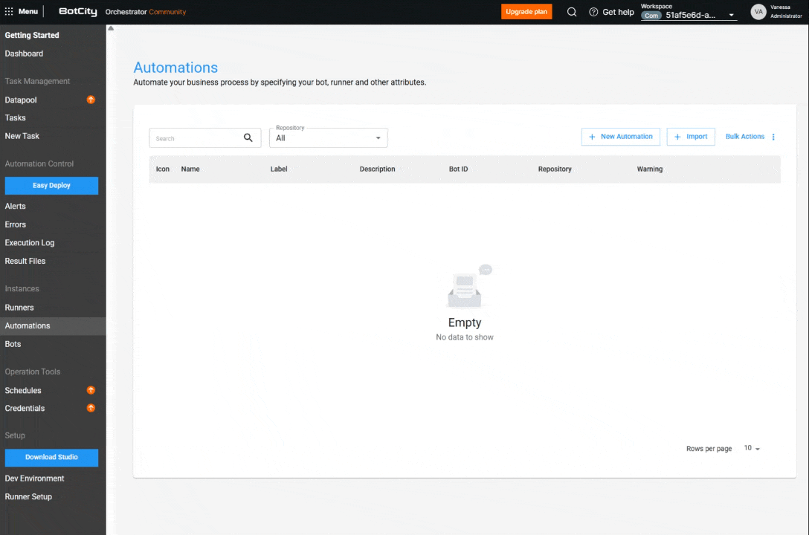Image resolution: width=809 pixels, height=535 pixels.
Task: Click the search magnifier inside the Search field
Action: coord(248,137)
